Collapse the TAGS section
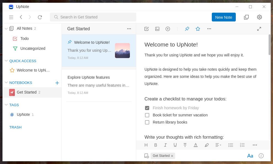Image resolution: width=273 pixels, height=164 pixels. (x=6, y=105)
